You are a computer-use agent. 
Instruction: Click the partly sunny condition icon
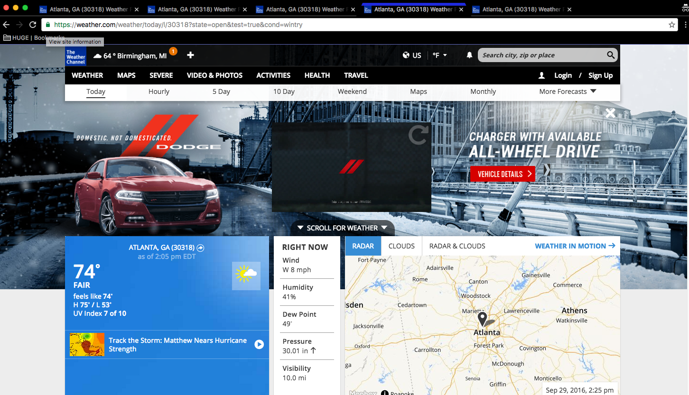coord(246,276)
